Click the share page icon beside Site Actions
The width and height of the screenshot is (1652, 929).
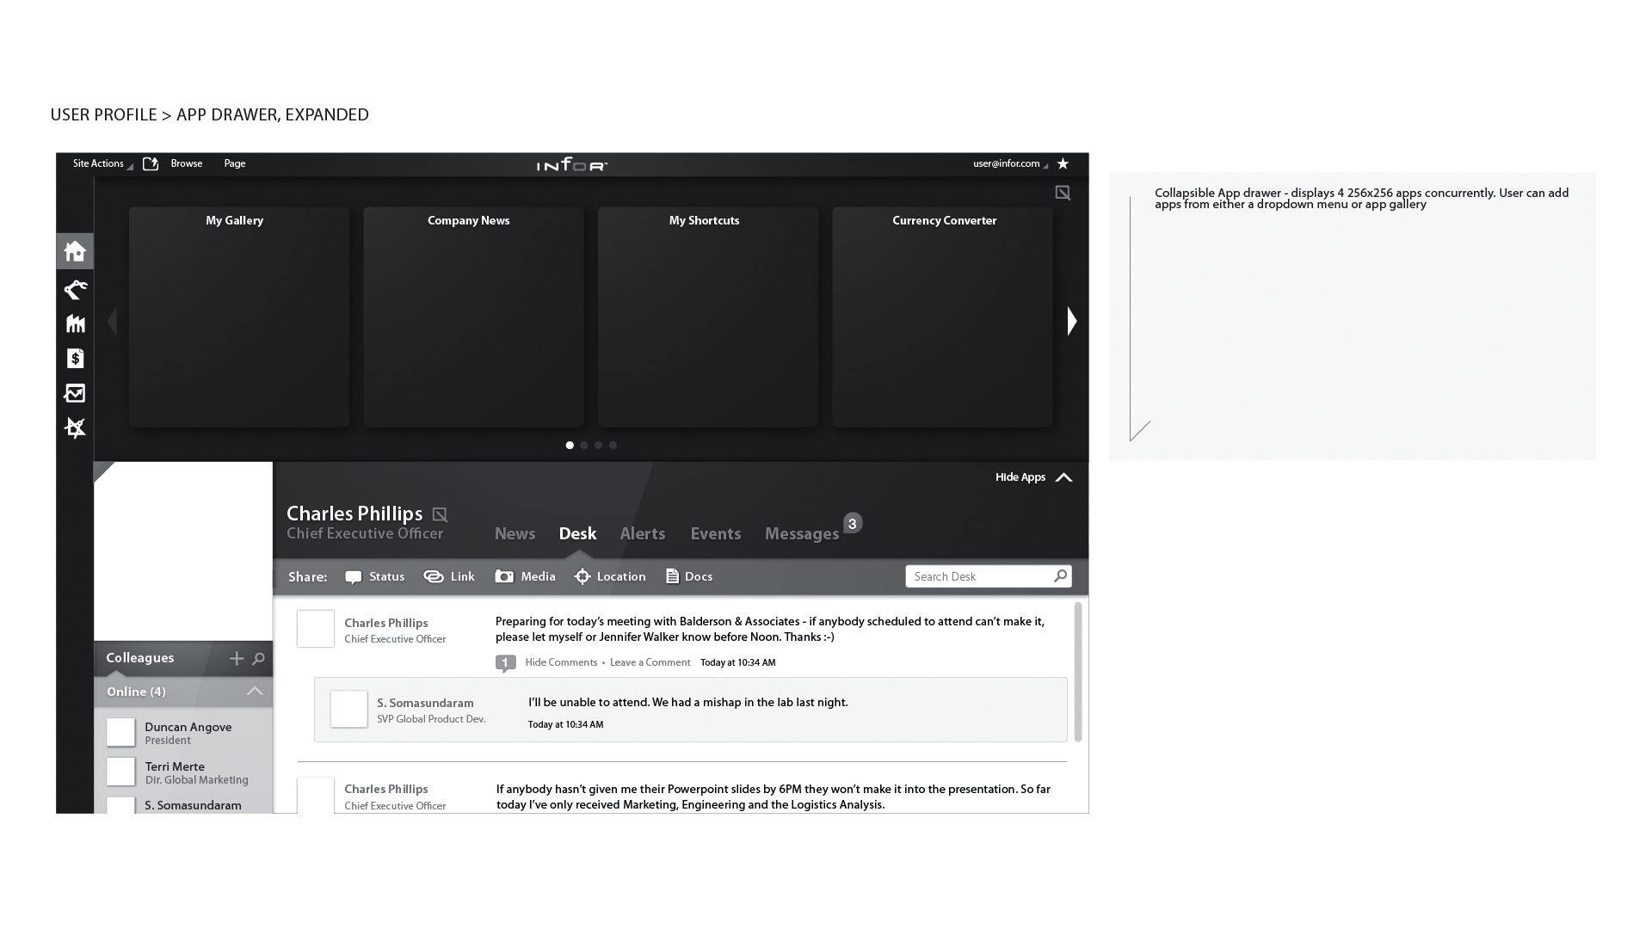(151, 163)
